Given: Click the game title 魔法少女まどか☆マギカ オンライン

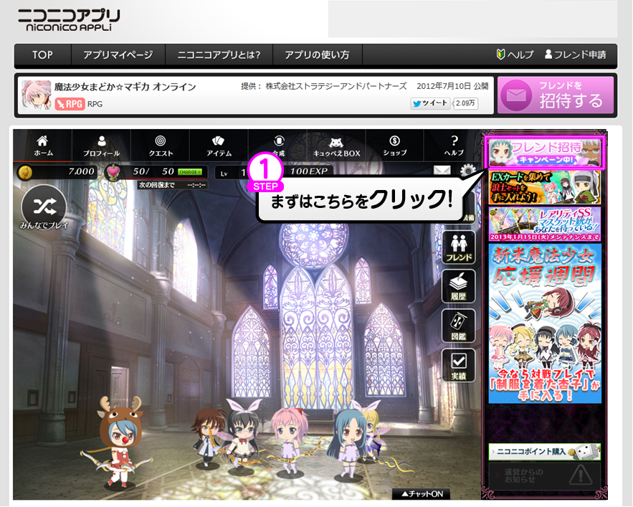Looking at the screenshot, I should (x=125, y=87).
